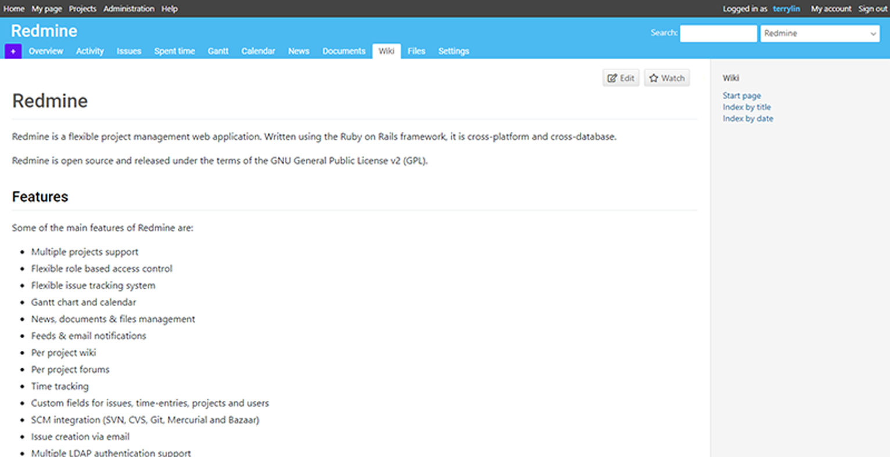Image resolution: width=890 pixels, height=457 pixels.
Task: Click the 'Per project wiki' list item
Action: click(63, 353)
